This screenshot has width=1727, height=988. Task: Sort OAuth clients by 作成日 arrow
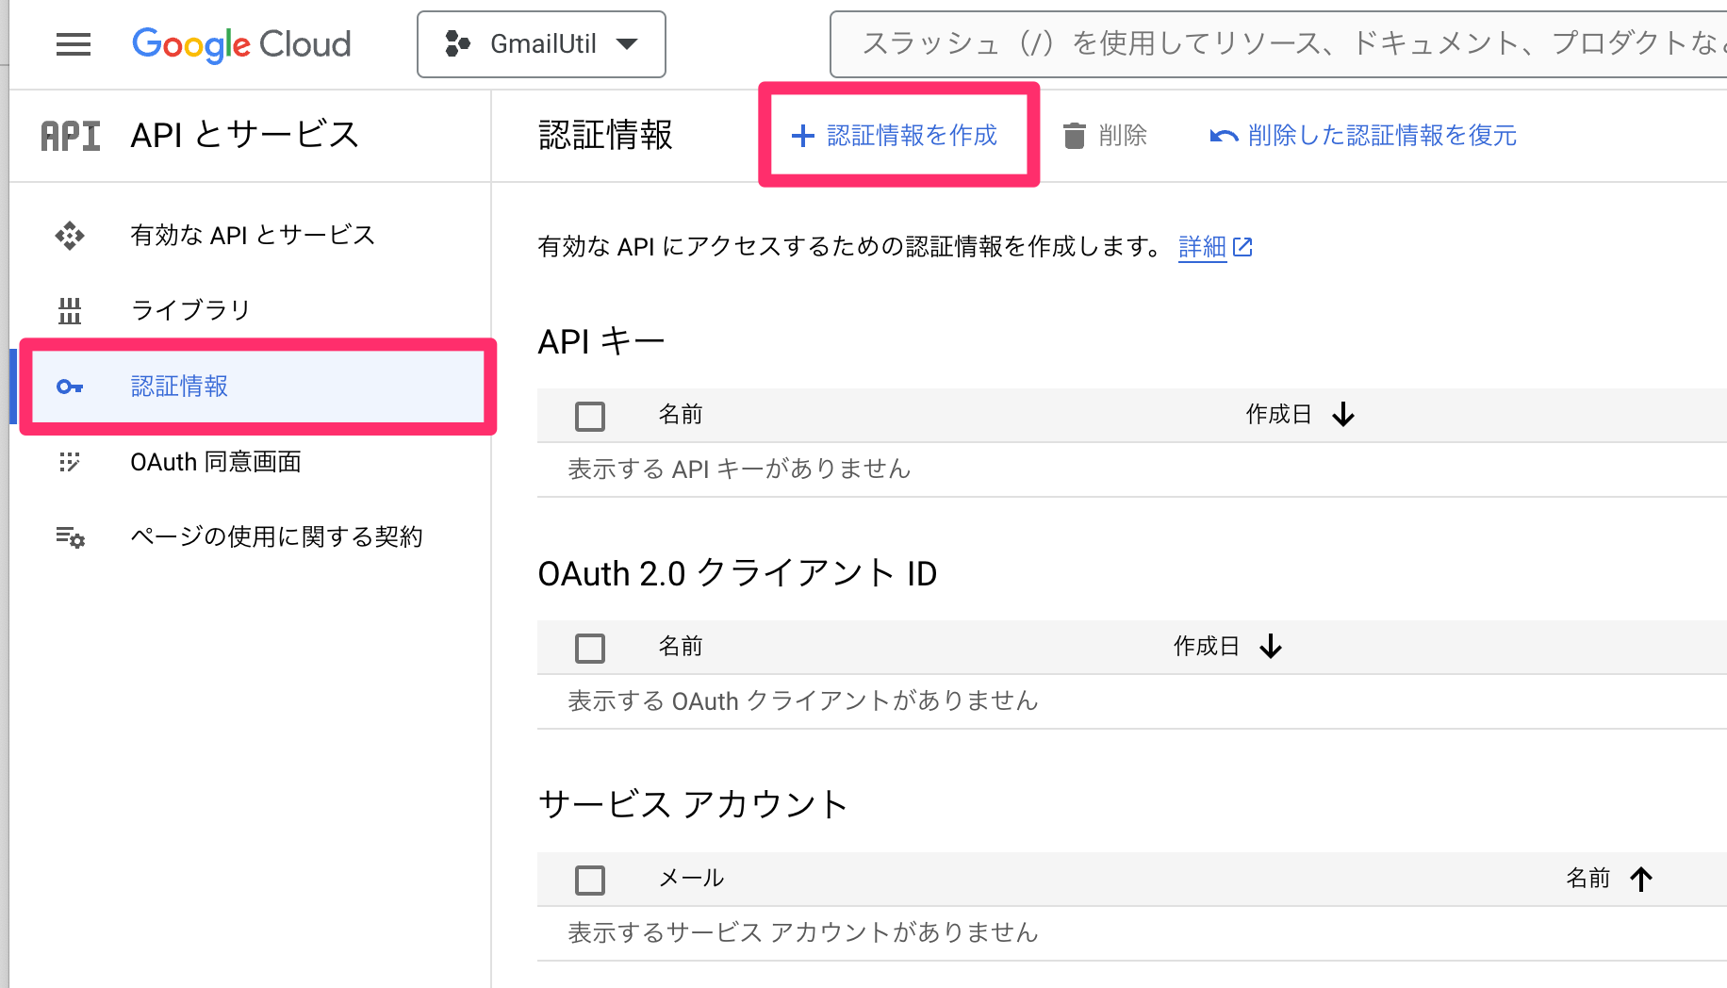coord(1271,647)
